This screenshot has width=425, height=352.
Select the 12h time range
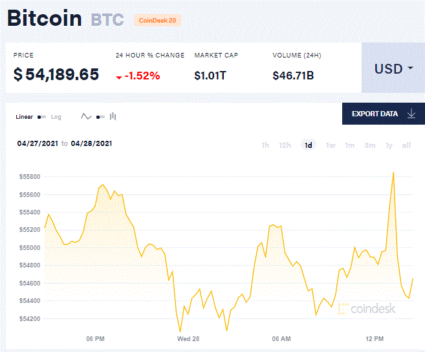pos(285,145)
